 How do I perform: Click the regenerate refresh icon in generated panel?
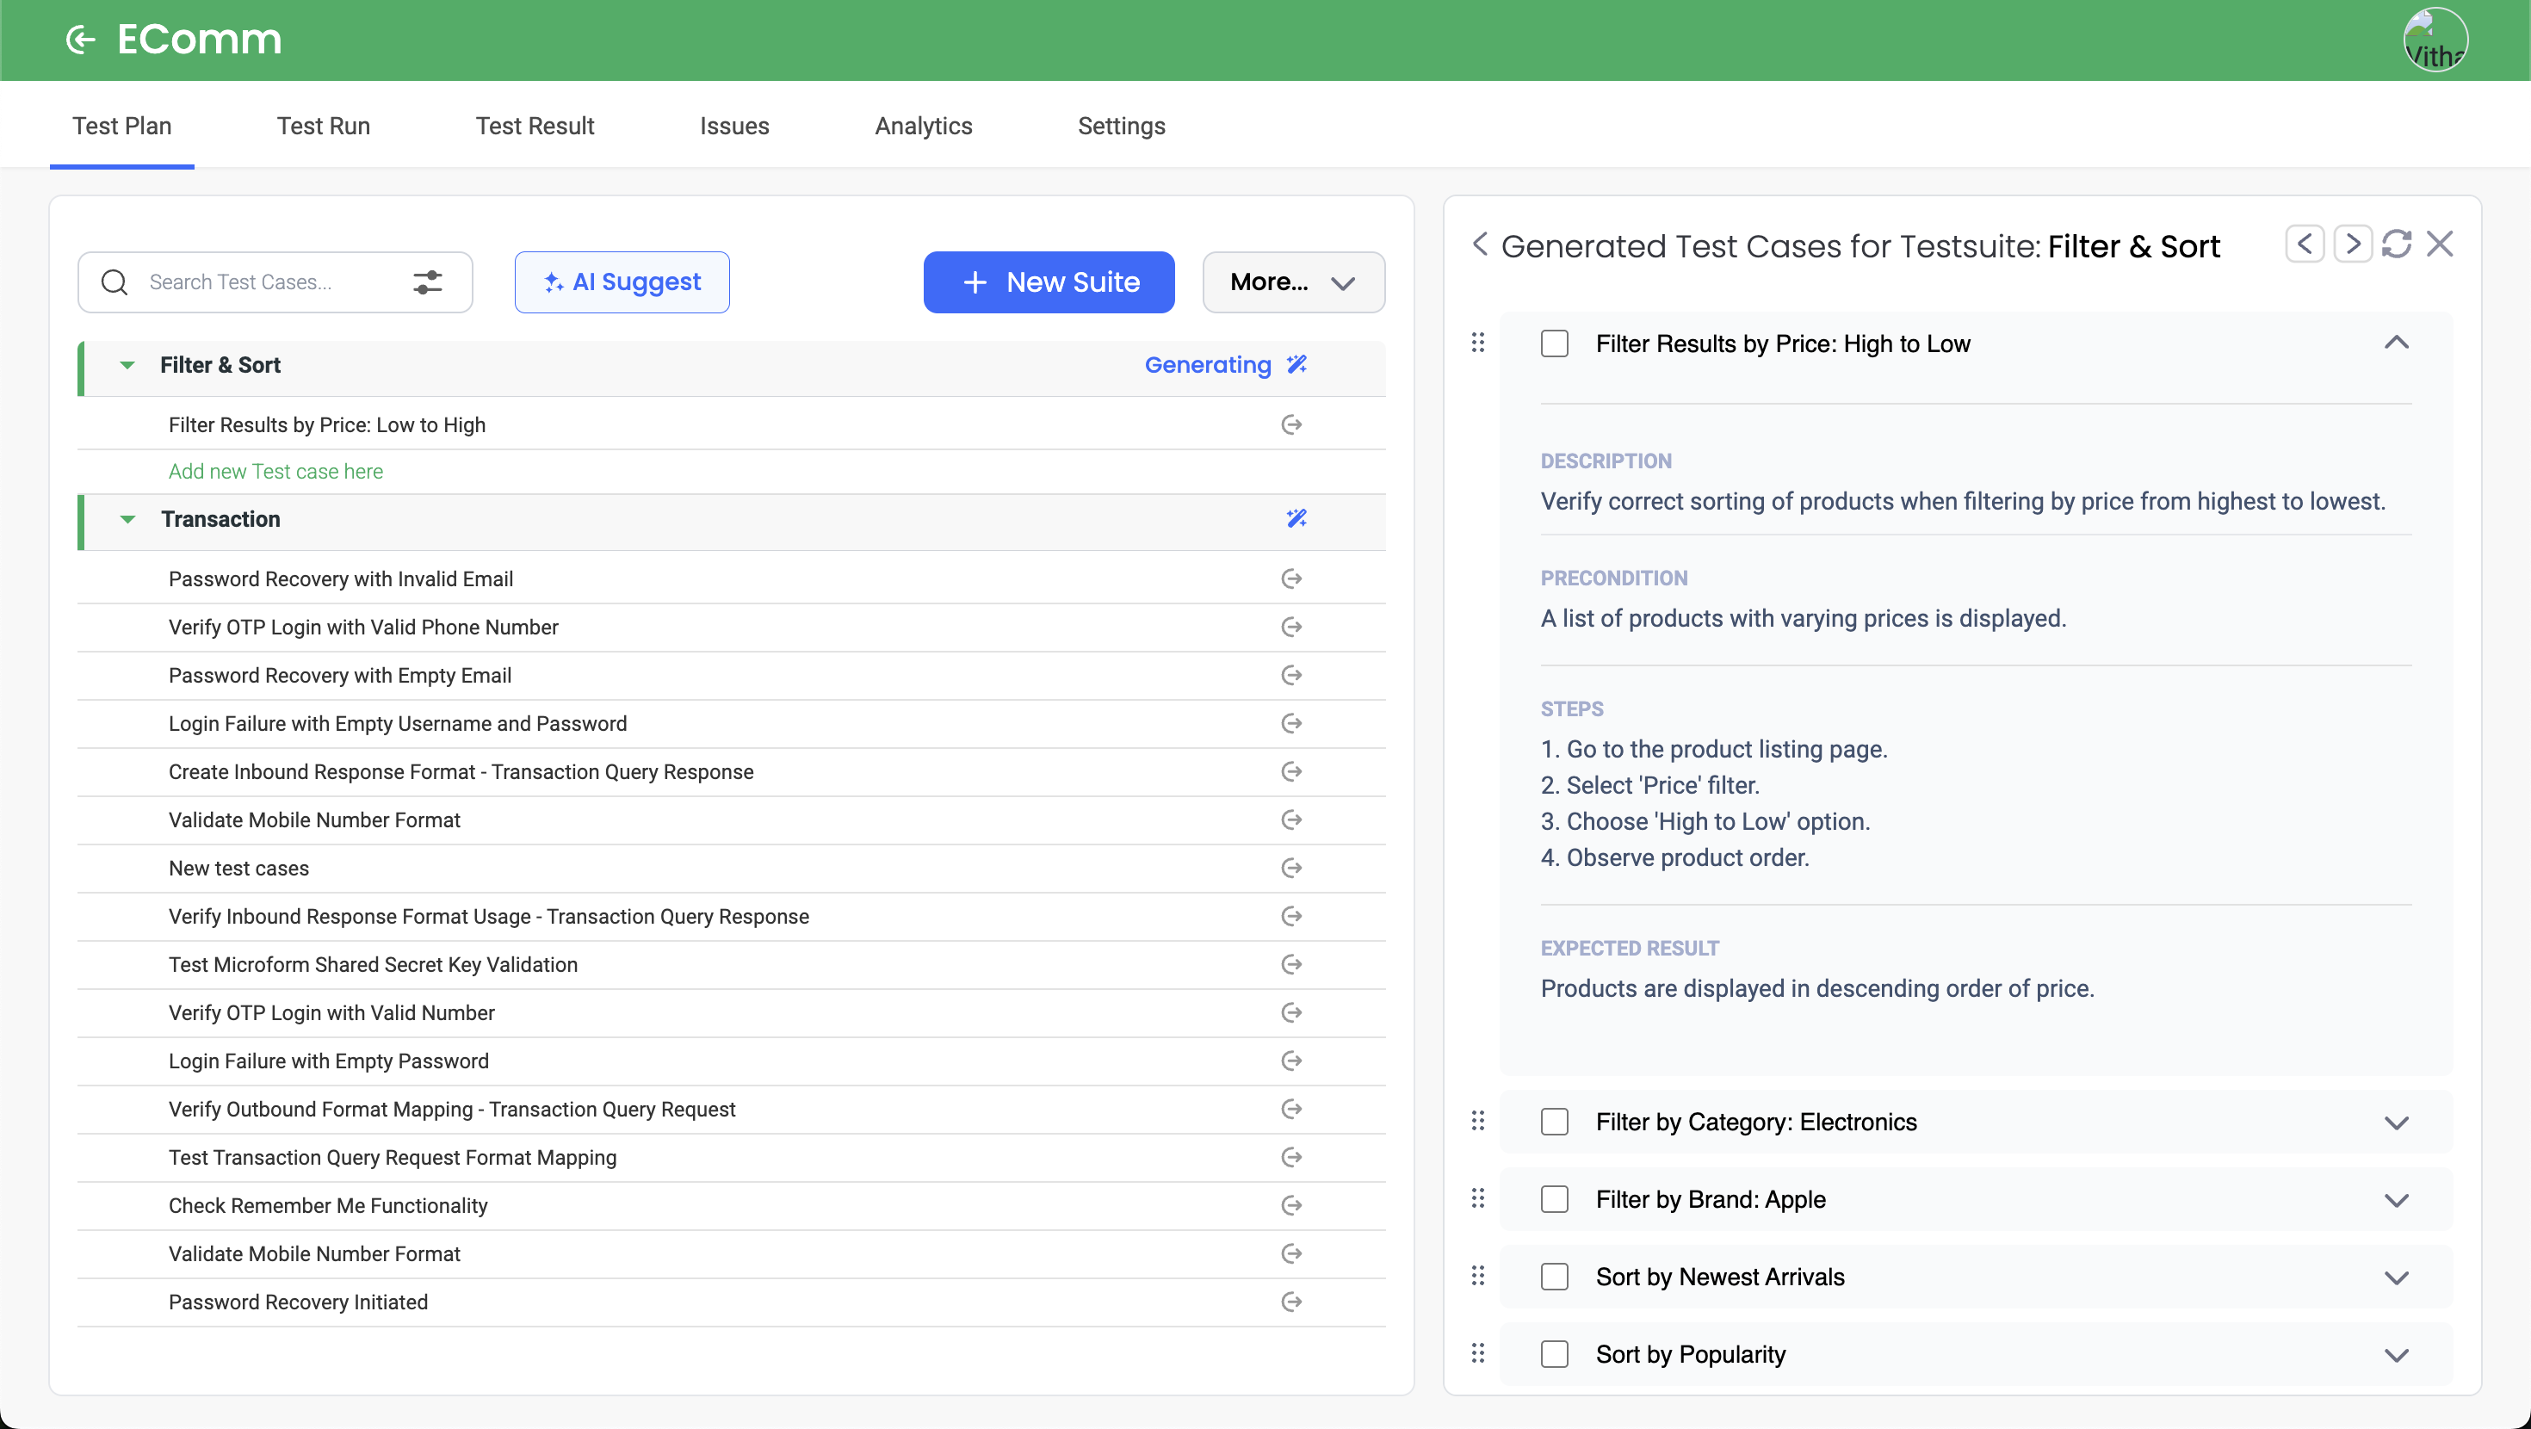click(x=2395, y=244)
